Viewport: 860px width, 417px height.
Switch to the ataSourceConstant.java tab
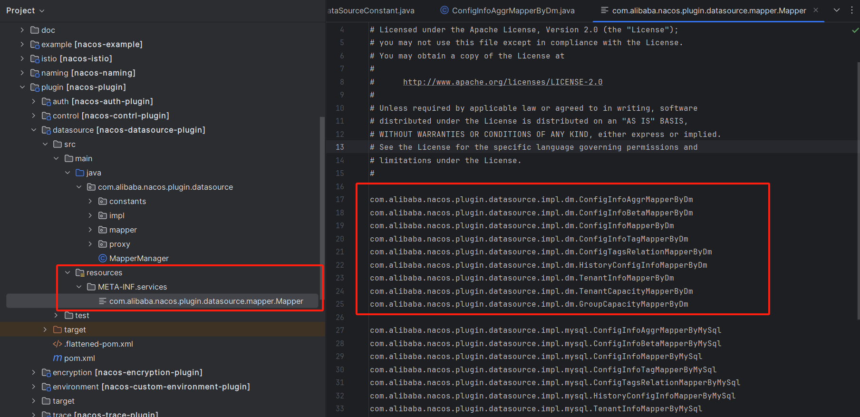pyautogui.click(x=371, y=10)
